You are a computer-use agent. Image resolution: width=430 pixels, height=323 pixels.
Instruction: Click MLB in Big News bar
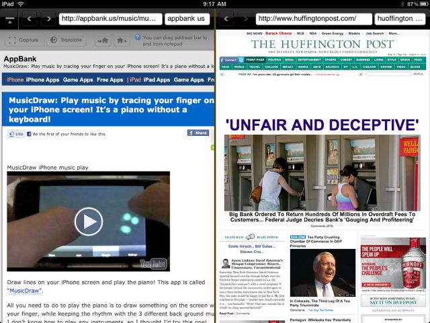(x=300, y=33)
